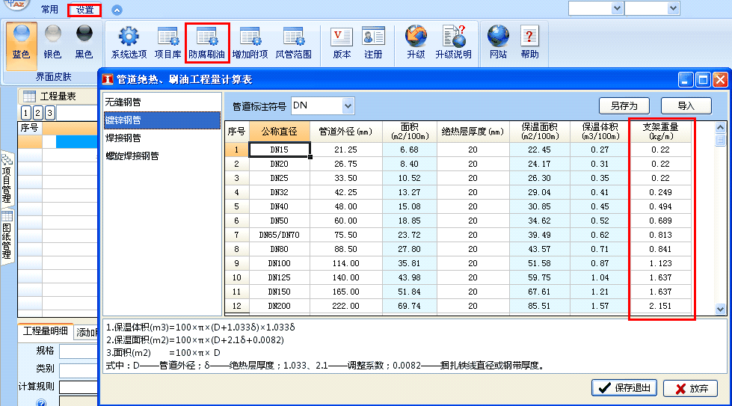Expand the 管道标注符号 DN dropdown

[347, 106]
